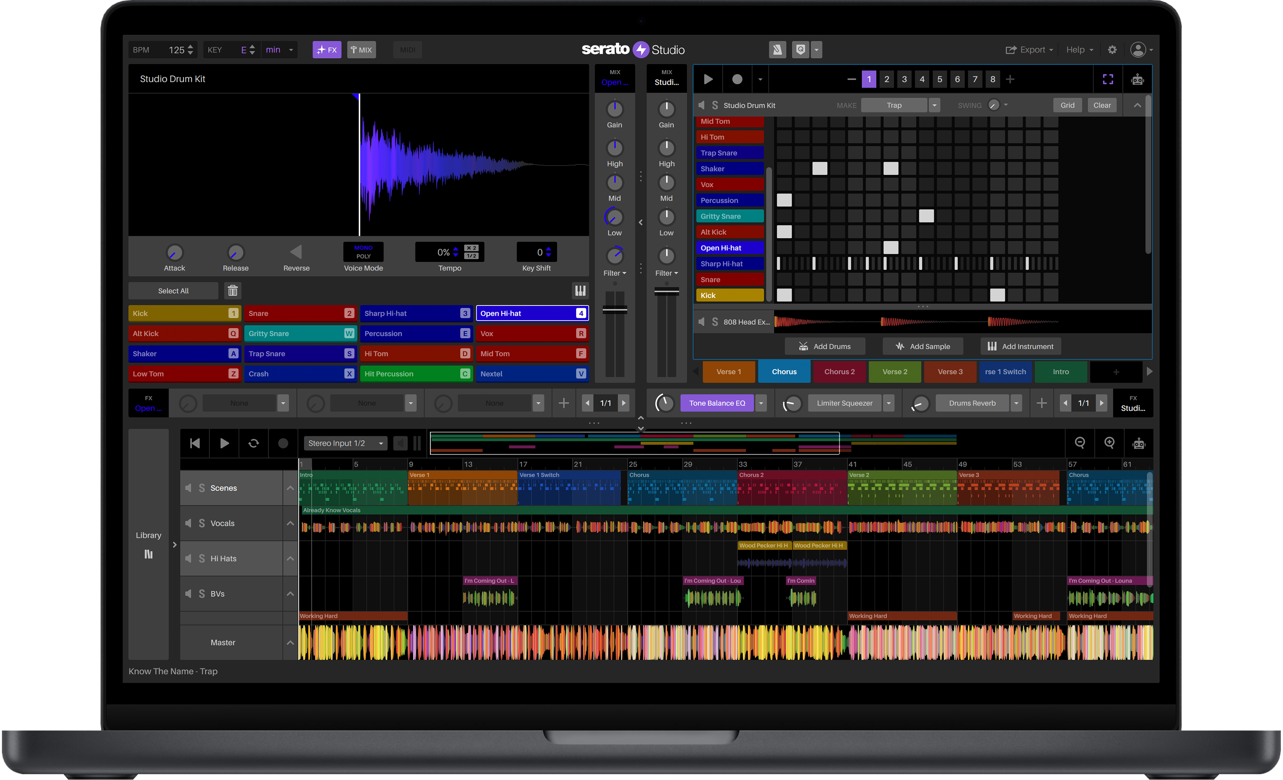
Task: Open the Stereo Input 1/2 dropdown
Action: tap(345, 443)
